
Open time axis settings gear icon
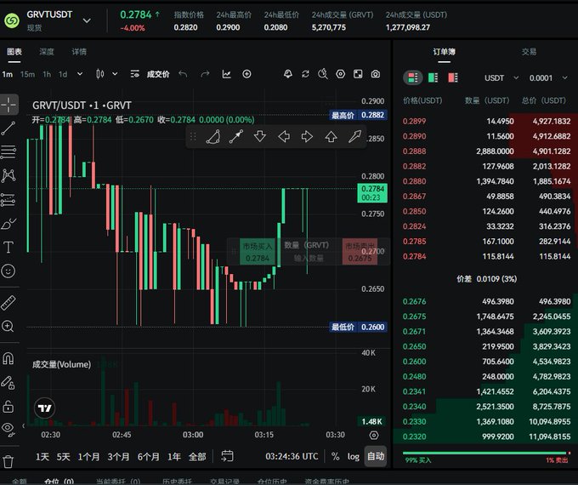(x=374, y=435)
